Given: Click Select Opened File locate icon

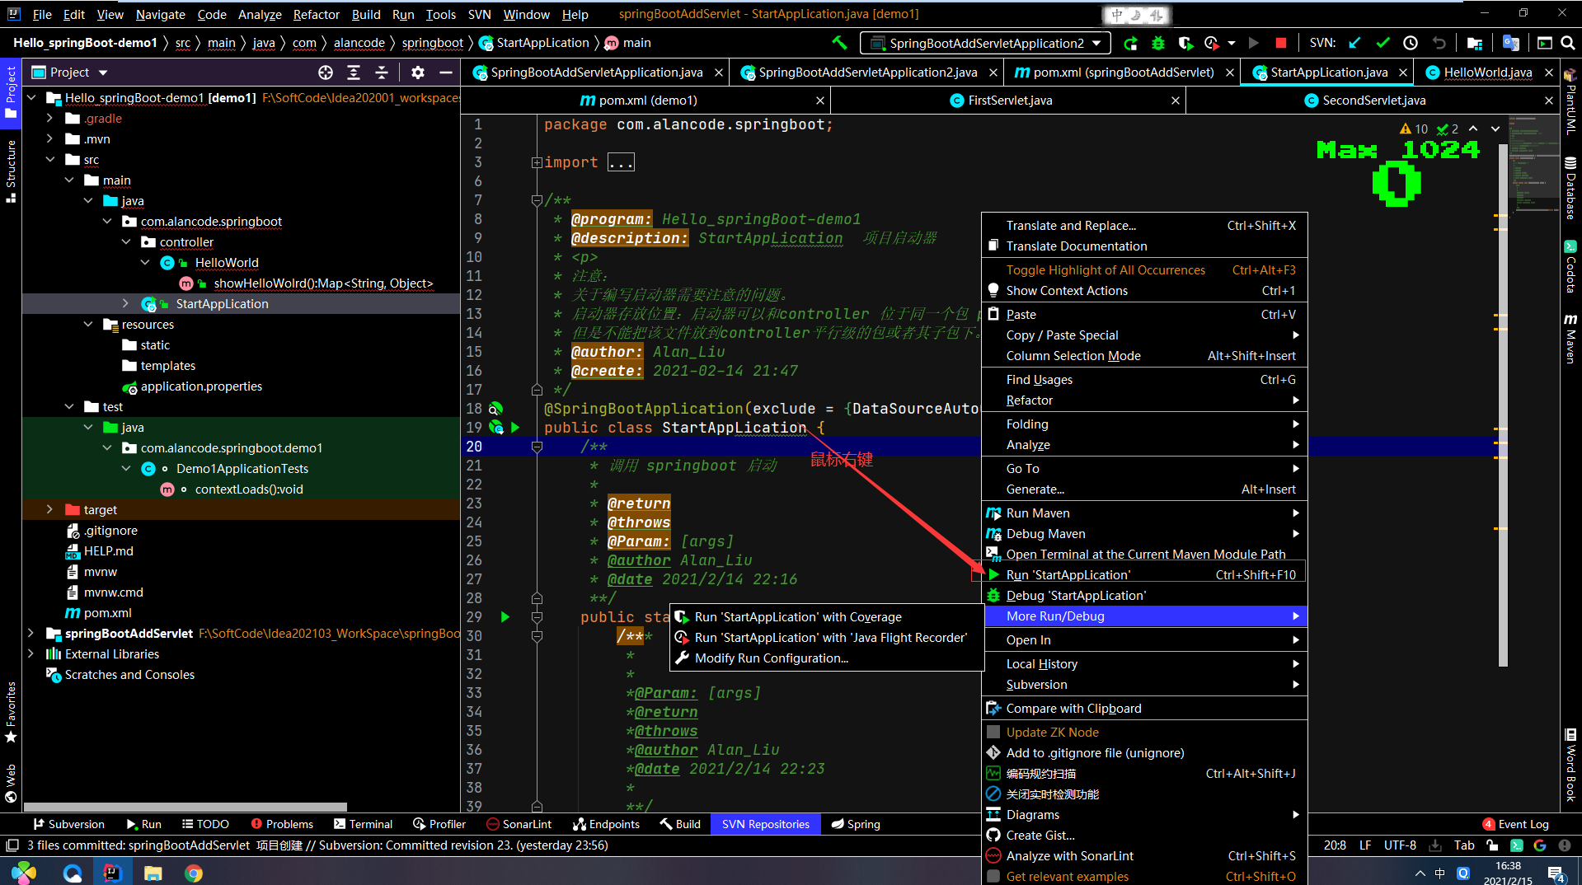Looking at the screenshot, I should click(326, 73).
